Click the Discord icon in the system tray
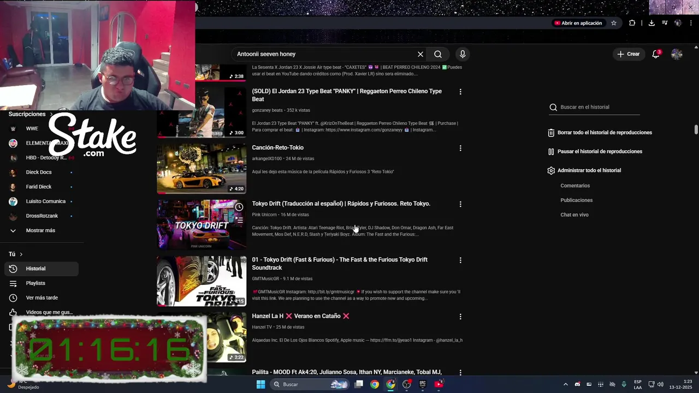Image resolution: width=699 pixels, height=393 pixels. click(577, 384)
